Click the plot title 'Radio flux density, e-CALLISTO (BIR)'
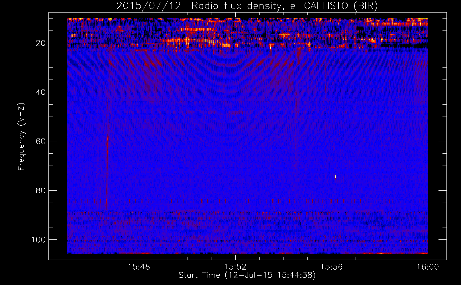461x285 pixels. coord(285,6)
